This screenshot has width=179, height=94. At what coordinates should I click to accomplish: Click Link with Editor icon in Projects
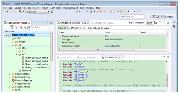click(x=25, y=27)
